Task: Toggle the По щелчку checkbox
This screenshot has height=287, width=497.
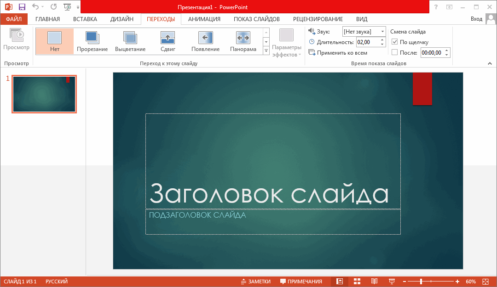Action: point(394,42)
